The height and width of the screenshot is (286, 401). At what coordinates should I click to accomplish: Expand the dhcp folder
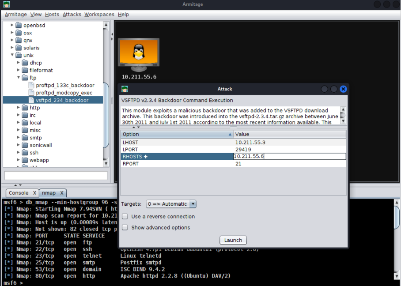[19, 62]
